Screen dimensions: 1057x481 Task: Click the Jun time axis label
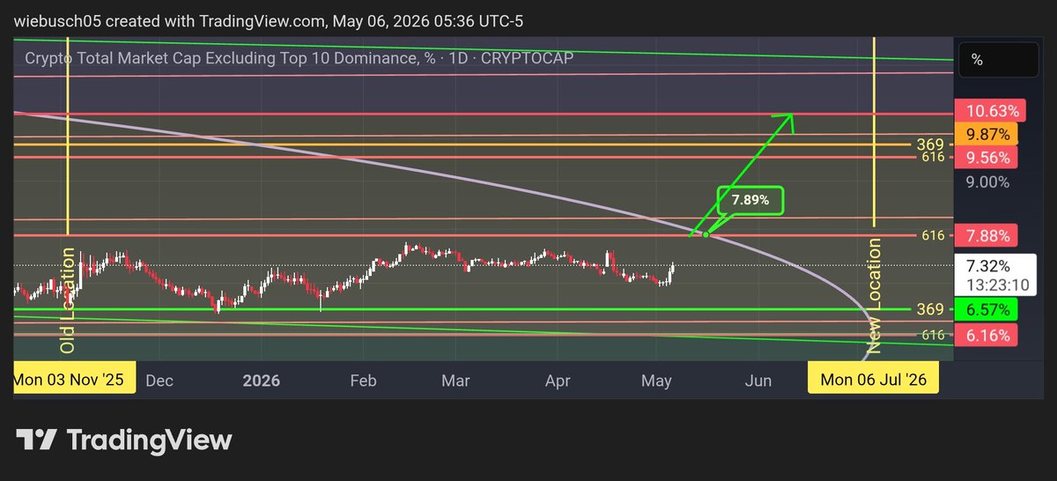[758, 381]
